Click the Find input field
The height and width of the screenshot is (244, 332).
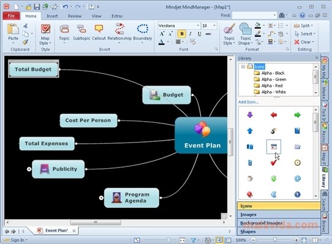tap(252, 15)
